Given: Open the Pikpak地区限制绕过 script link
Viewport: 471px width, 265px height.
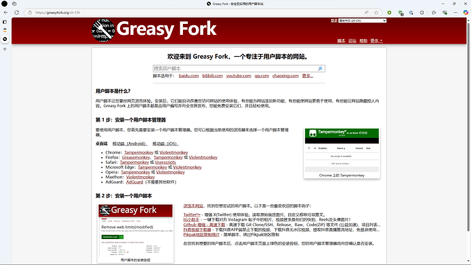Looking at the screenshot, I should (x=201, y=235).
